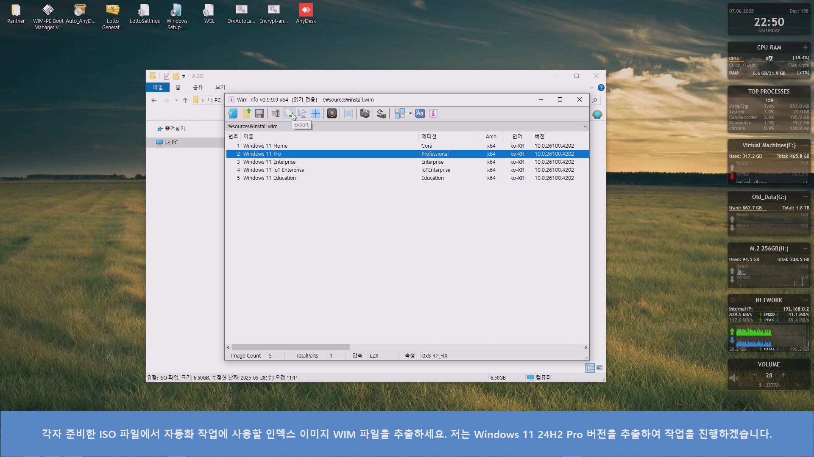This screenshot has height=457, width=814.
Task: Click the view-mode tiles toolbar icon
Action: pyautogui.click(x=400, y=113)
